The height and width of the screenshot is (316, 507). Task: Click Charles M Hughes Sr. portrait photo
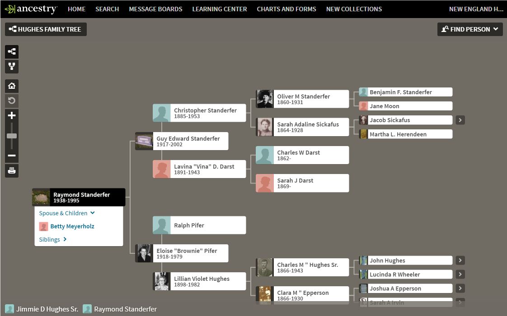264,267
